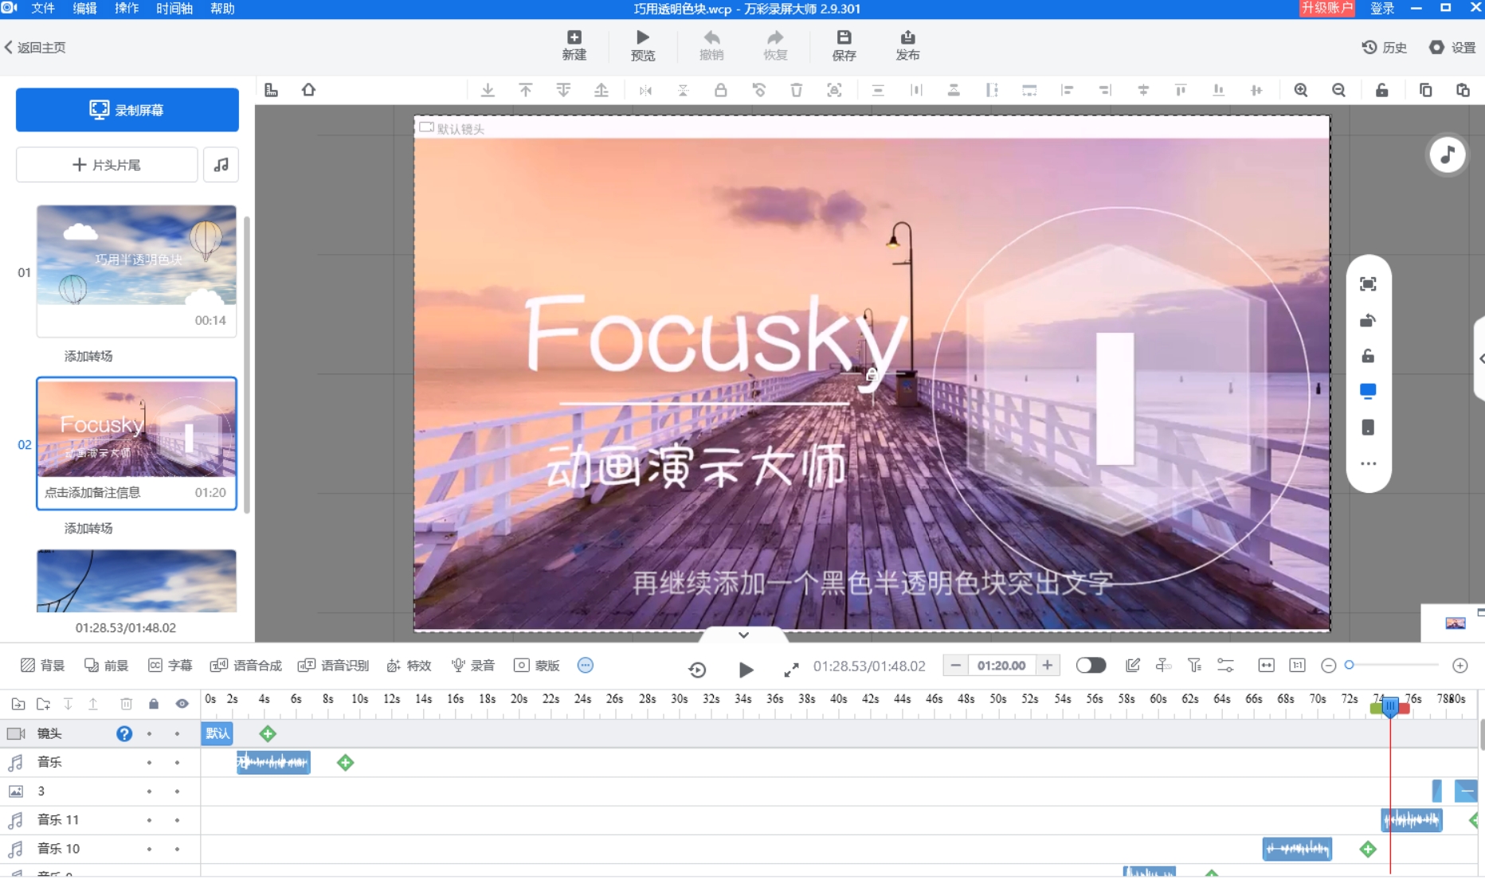This screenshot has height=887, width=1485.
Task: Click the 登录 login link
Action: pos(1382,9)
